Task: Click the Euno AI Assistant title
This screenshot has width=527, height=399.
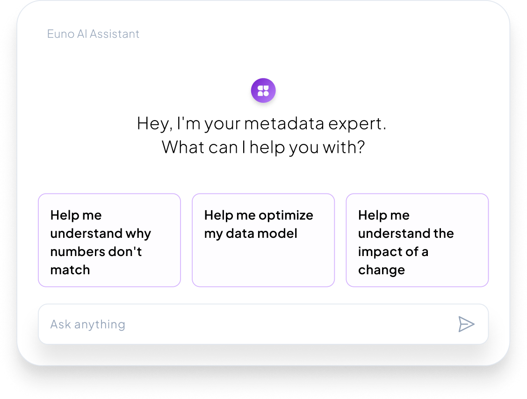Action: [93, 34]
